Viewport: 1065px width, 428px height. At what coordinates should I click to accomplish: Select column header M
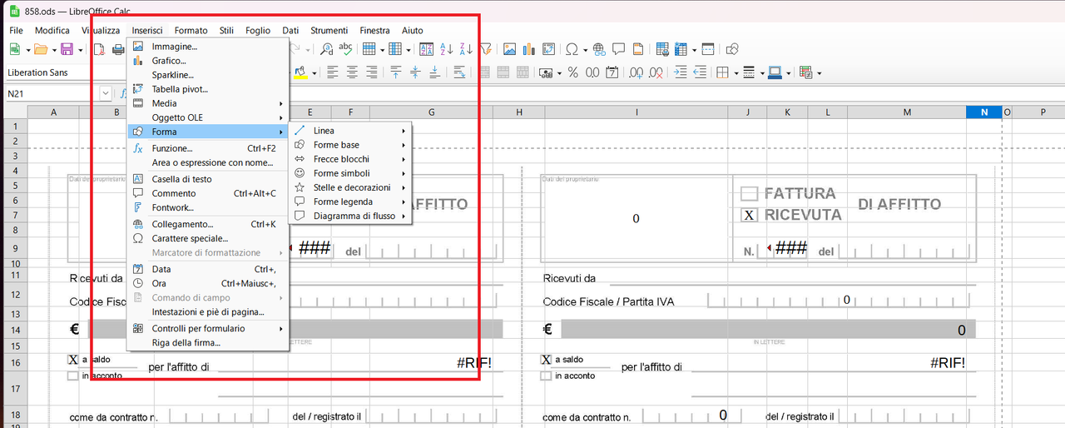[906, 112]
